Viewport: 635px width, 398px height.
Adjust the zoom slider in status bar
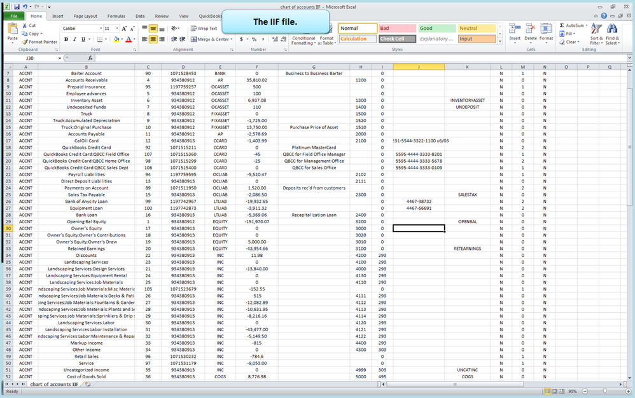click(x=604, y=391)
